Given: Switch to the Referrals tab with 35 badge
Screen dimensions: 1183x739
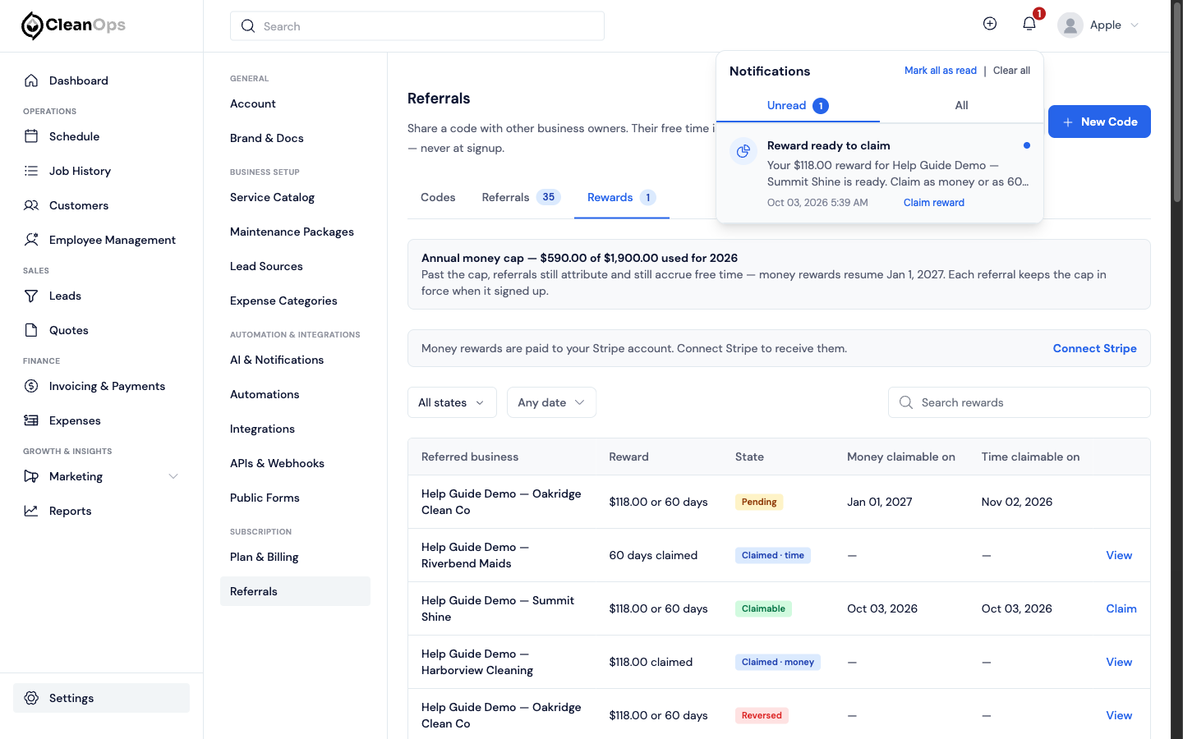Looking at the screenshot, I should 521,197.
